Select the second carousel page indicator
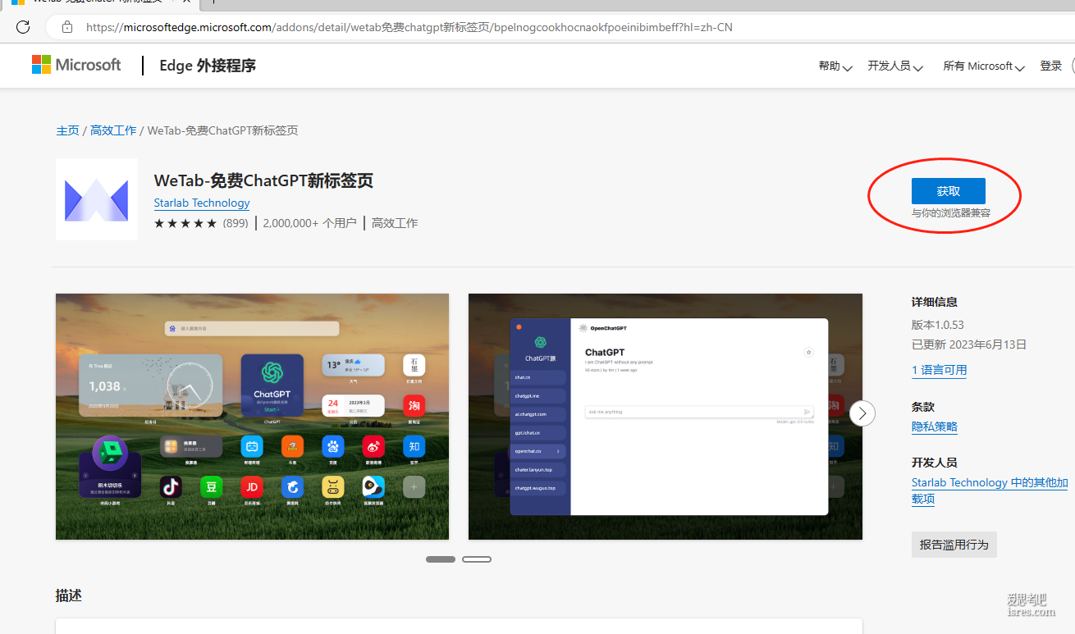 coord(477,559)
